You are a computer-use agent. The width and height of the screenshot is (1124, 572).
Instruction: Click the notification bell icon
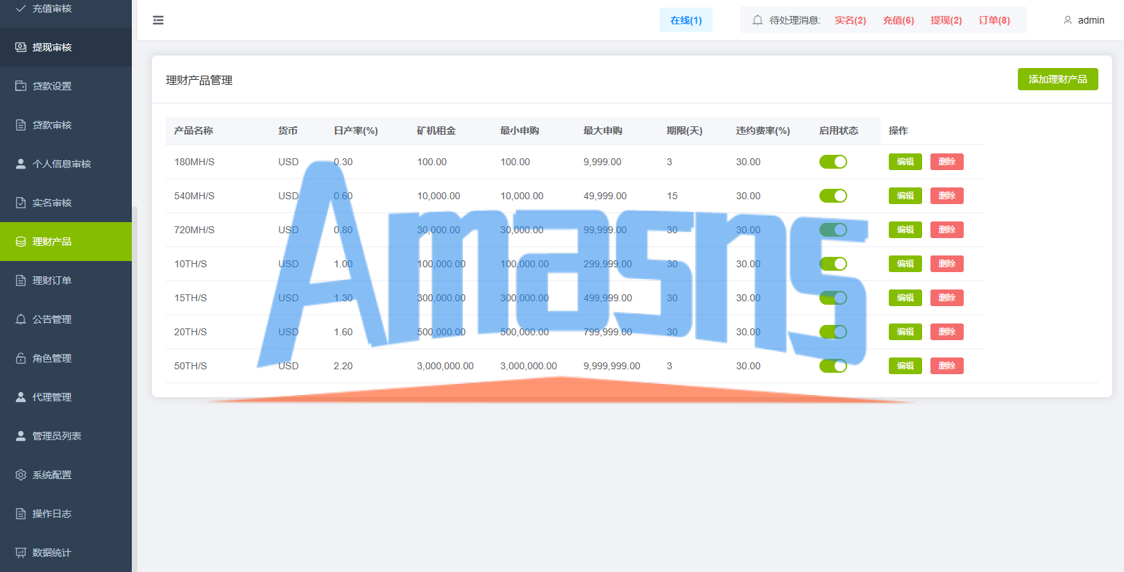pos(758,20)
